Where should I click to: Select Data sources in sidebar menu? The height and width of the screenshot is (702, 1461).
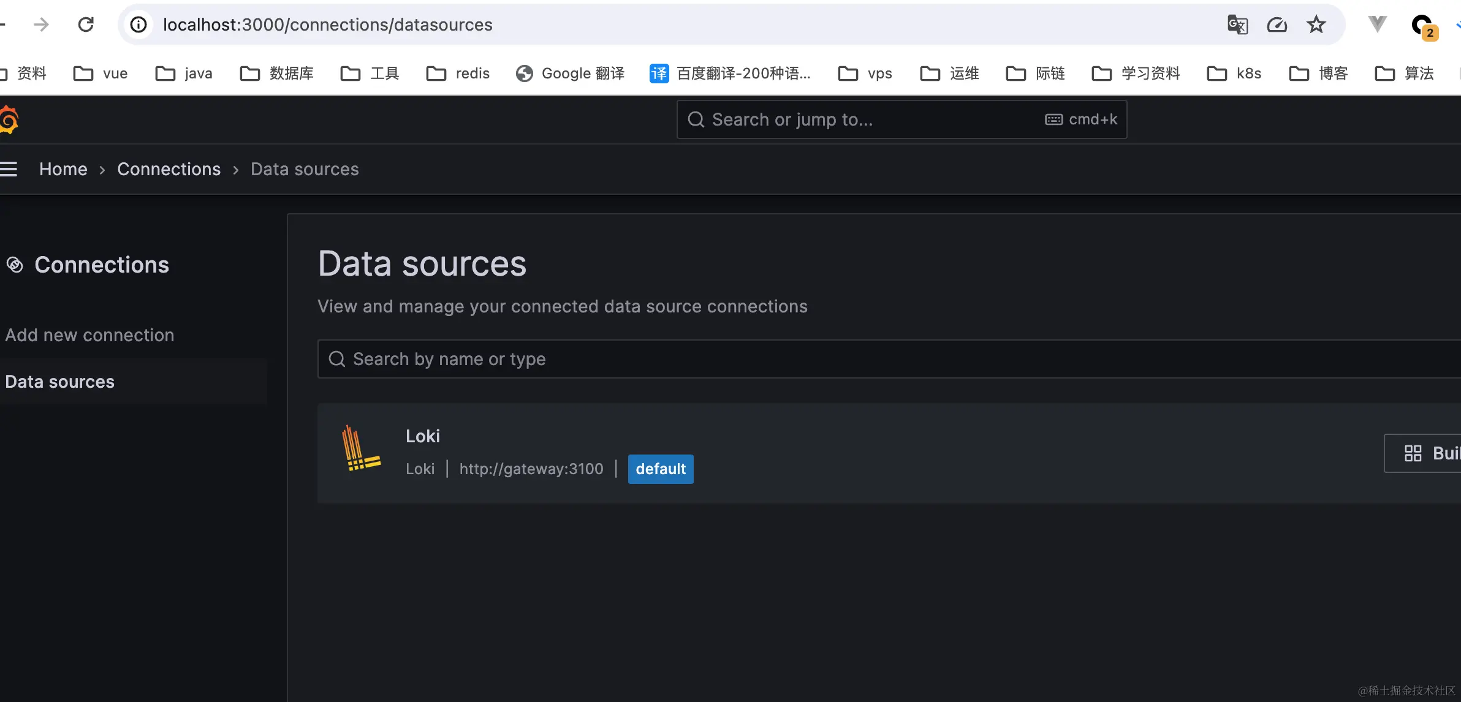pyautogui.click(x=60, y=382)
